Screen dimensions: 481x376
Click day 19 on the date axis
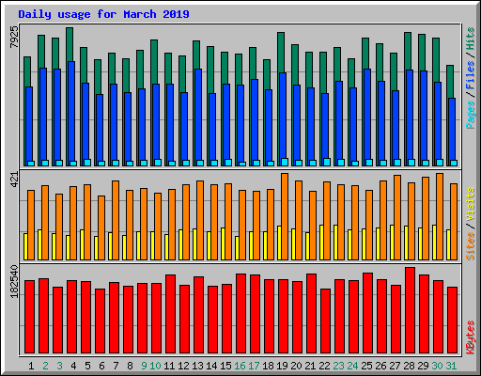pos(282,366)
